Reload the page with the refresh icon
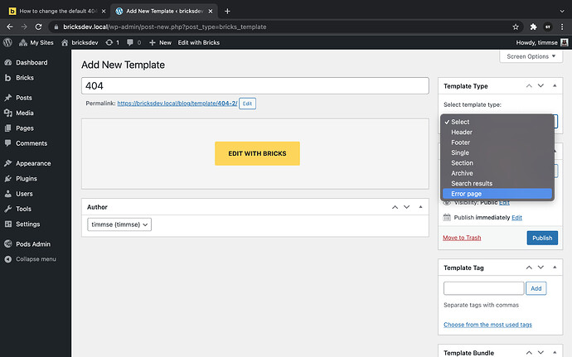This screenshot has width=572, height=357. 38,27
